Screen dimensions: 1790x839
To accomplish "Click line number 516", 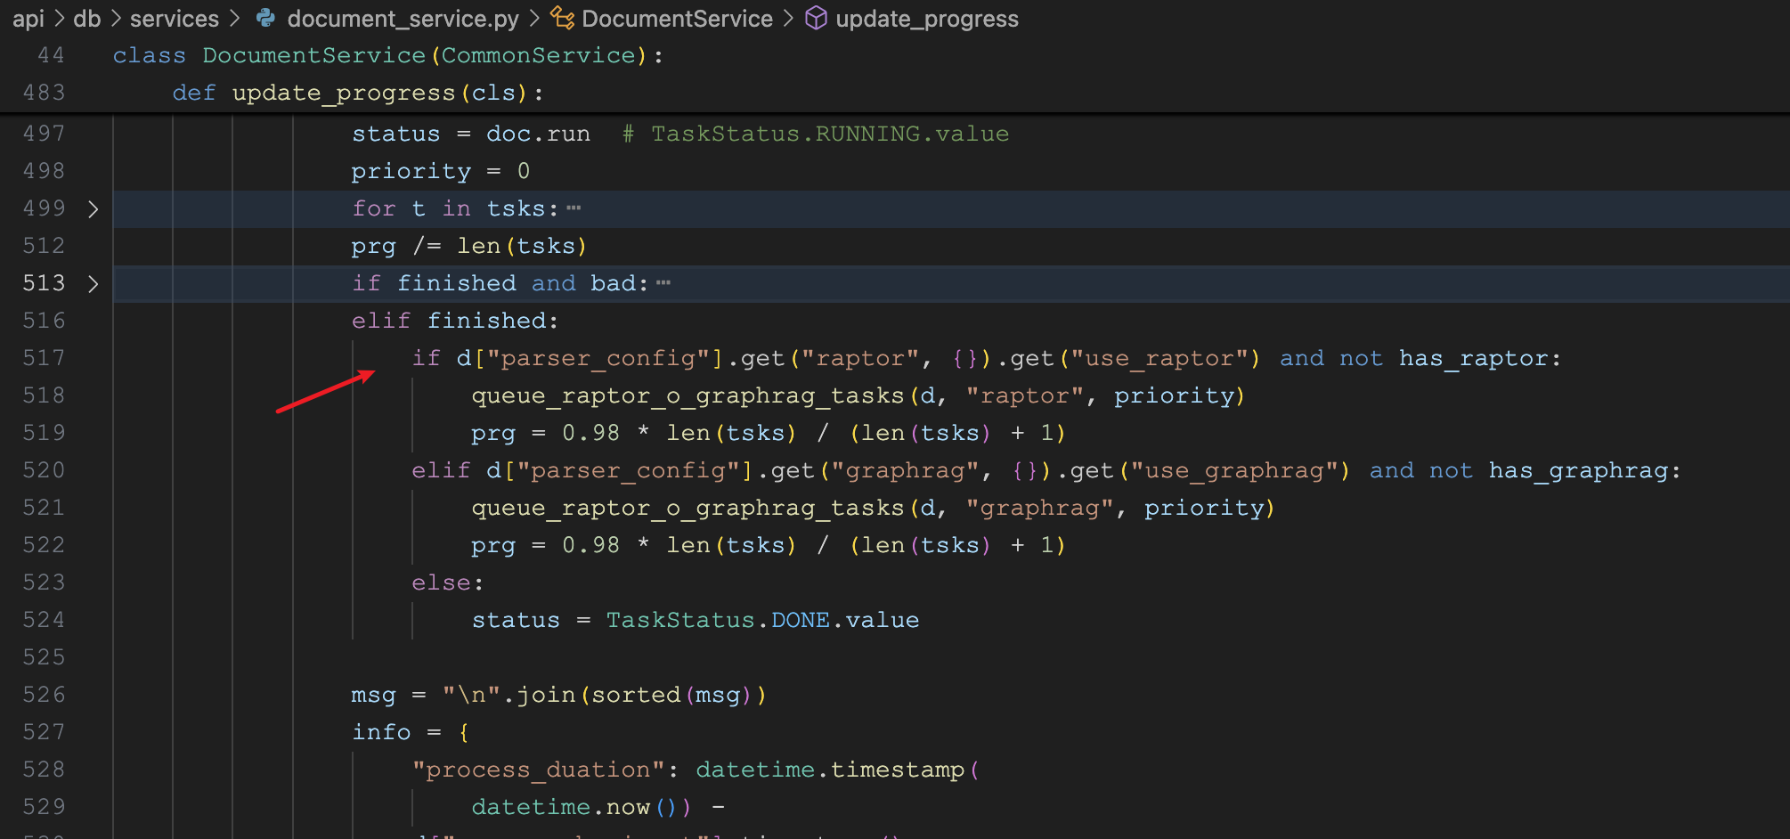I will (x=44, y=321).
